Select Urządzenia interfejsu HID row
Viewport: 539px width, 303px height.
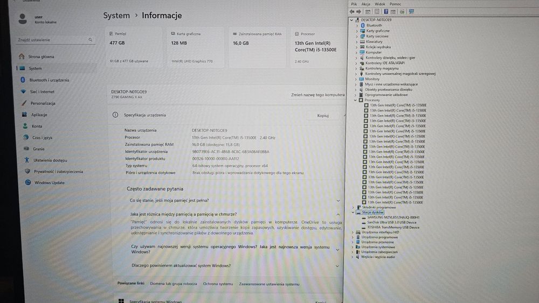380,232
